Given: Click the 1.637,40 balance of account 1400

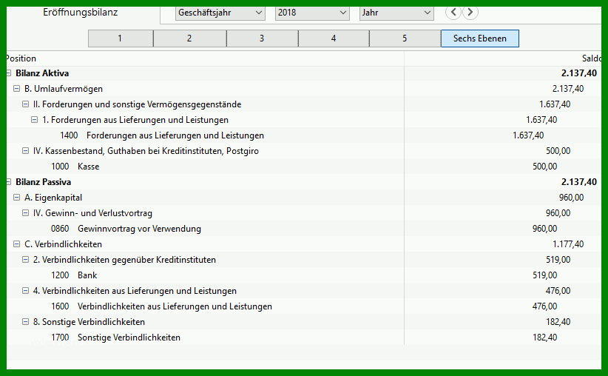Looking at the screenshot, I should click(528, 135).
